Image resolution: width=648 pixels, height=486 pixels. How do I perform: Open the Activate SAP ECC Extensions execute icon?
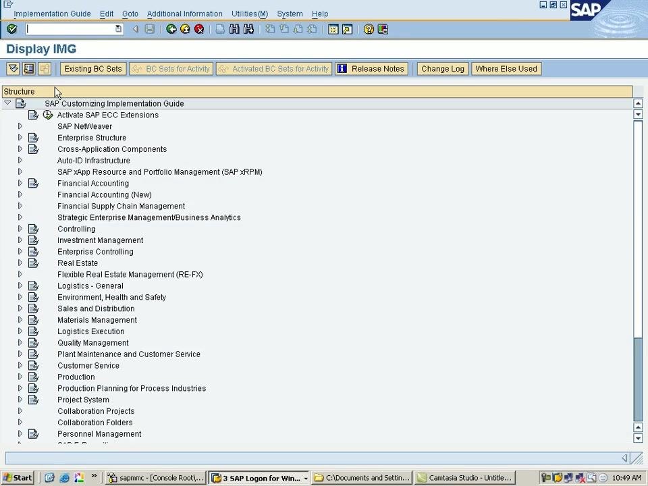48,115
